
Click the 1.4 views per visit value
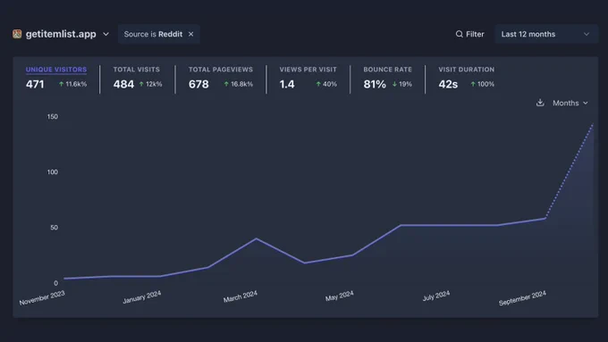click(x=287, y=84)
